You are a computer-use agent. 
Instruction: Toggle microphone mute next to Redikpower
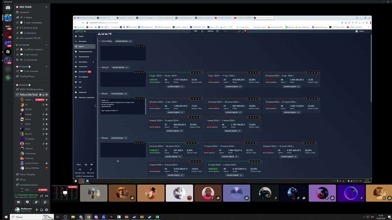click(x=37, y=210)
